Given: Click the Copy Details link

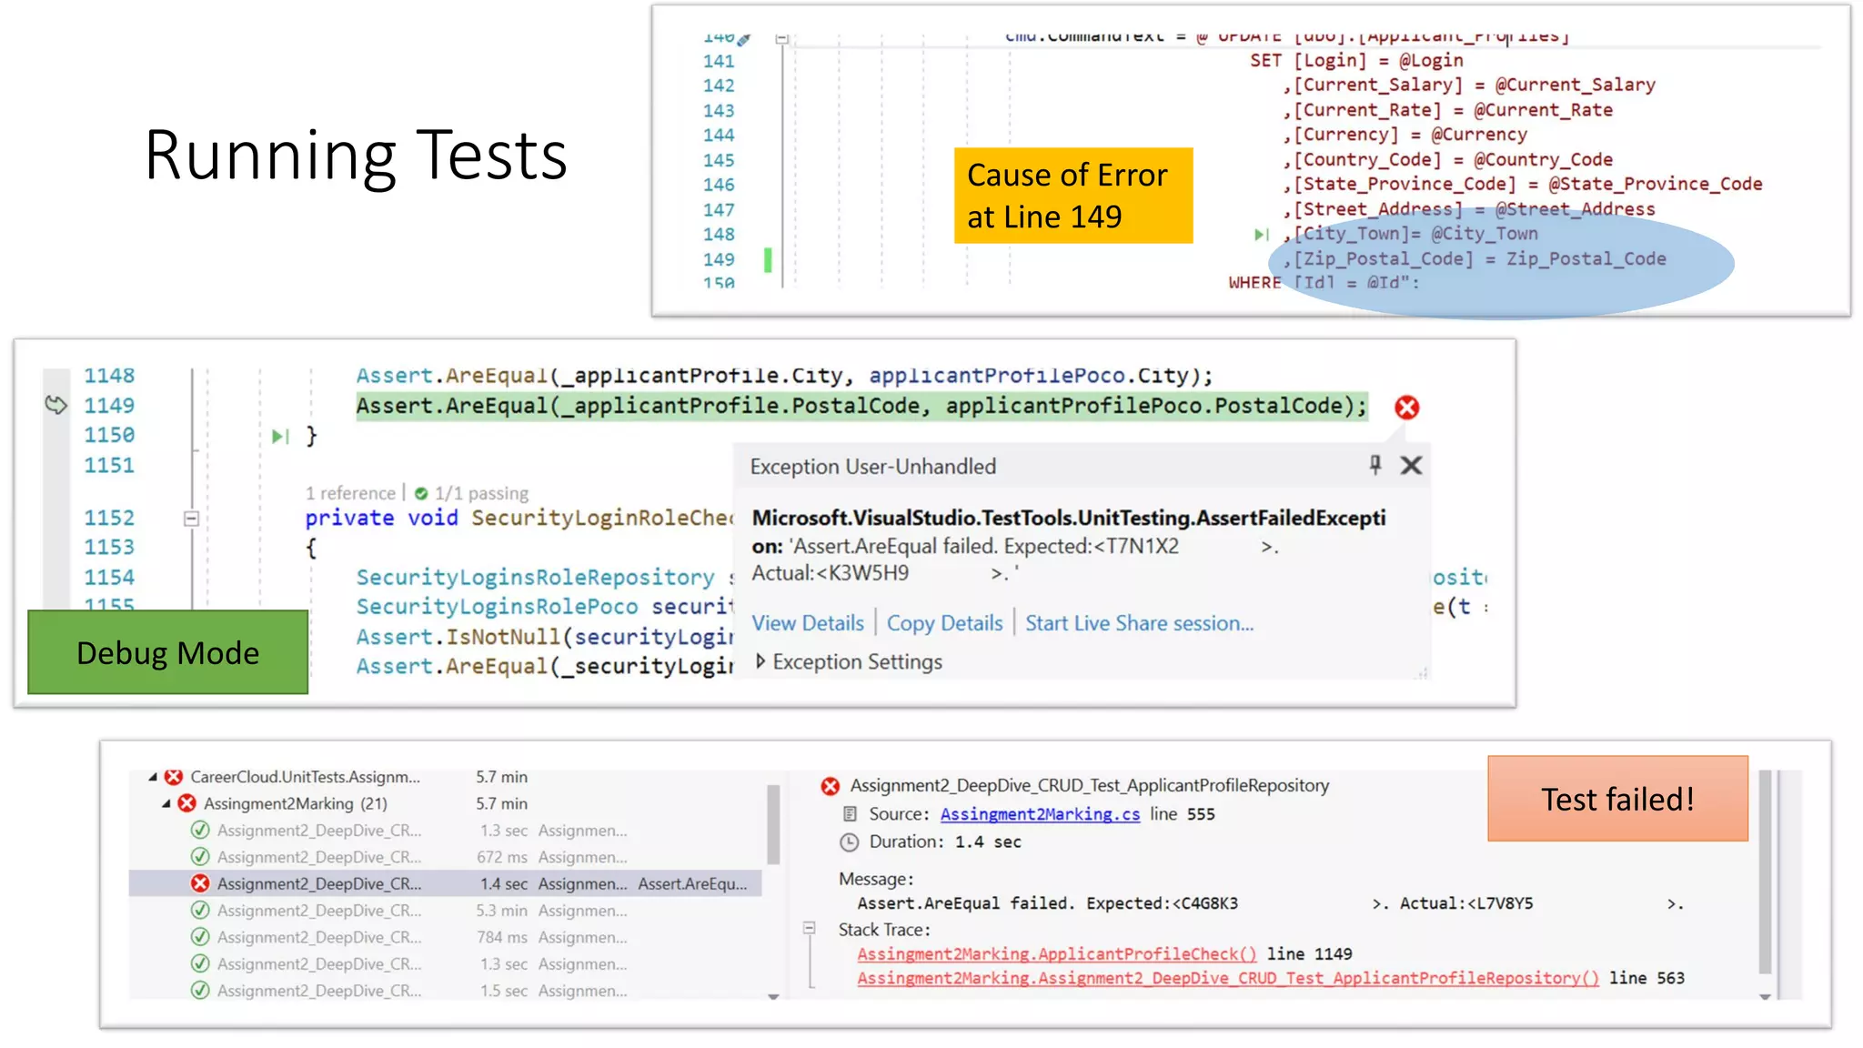Looking at the screenshot, I should pos(944,623).
